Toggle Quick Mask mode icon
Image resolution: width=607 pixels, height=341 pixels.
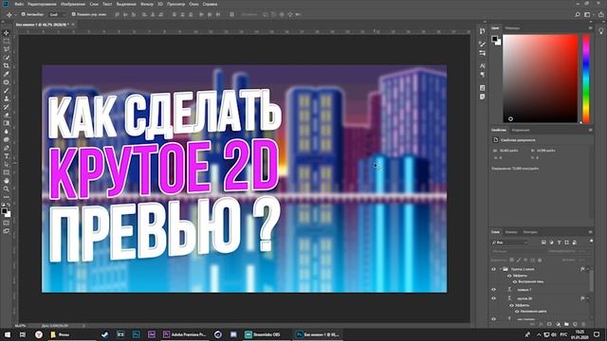[7, 224]
